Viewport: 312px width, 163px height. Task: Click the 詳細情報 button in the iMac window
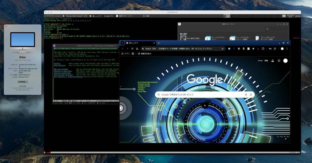click(x=23, y=82)
